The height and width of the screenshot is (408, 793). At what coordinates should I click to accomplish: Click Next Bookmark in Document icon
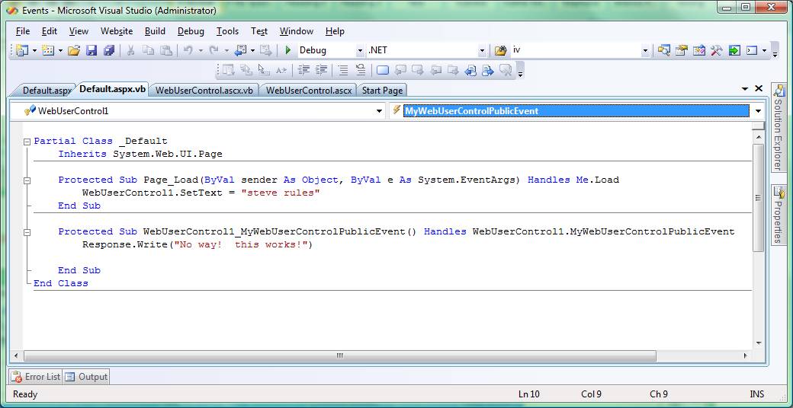487,70
